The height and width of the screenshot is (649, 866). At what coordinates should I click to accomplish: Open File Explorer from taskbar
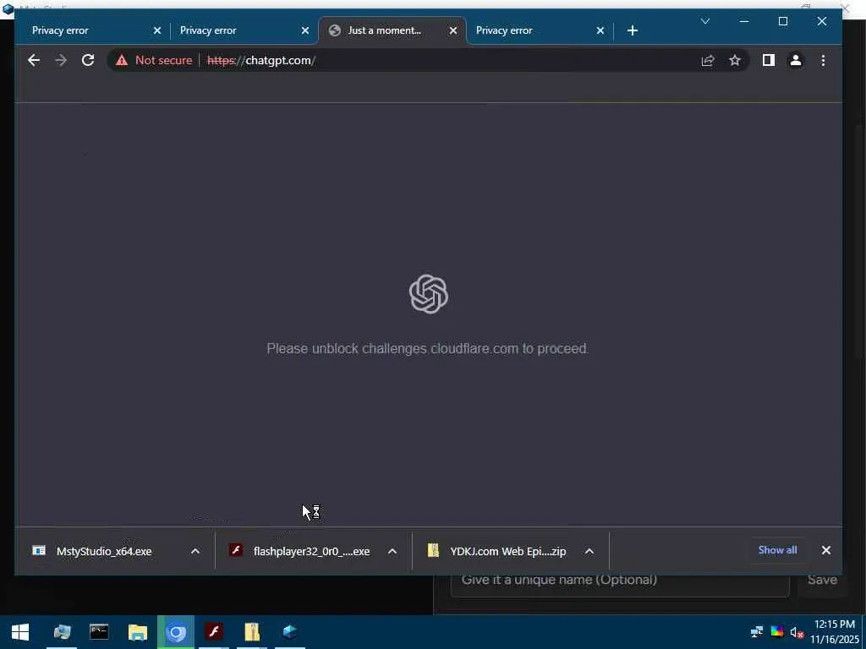(138, 632)
